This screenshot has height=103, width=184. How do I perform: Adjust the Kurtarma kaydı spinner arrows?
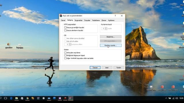tap(106, 29)
